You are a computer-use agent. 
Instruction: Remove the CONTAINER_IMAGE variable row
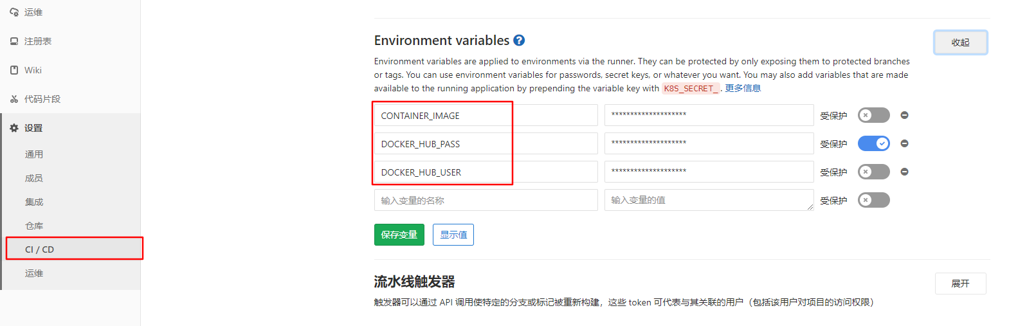904,115
